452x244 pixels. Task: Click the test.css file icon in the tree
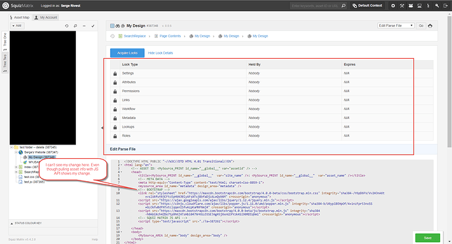point(20,177)
